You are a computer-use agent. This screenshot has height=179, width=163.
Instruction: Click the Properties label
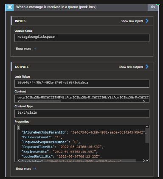[22, 122]
